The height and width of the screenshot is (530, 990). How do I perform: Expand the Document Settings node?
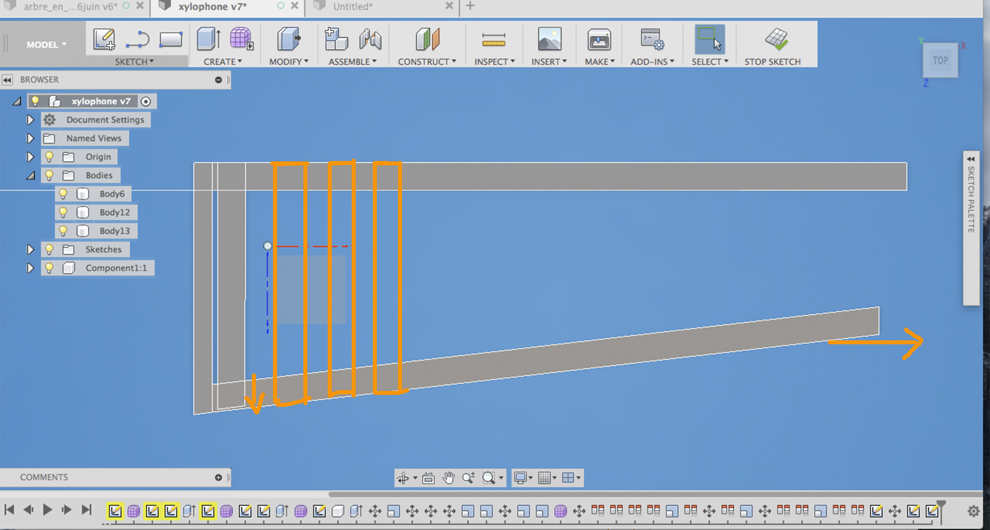pos(30,120)
